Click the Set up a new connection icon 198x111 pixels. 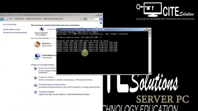pyautogui.click(x=35, y=69)
